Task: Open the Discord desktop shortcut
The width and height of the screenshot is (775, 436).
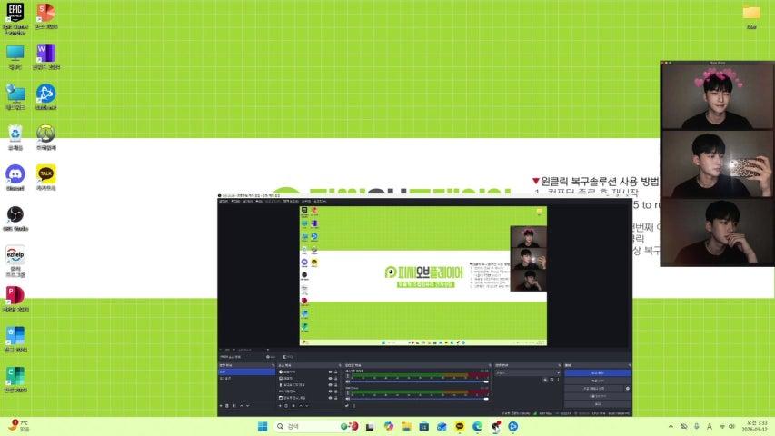Action: [15, 173]
